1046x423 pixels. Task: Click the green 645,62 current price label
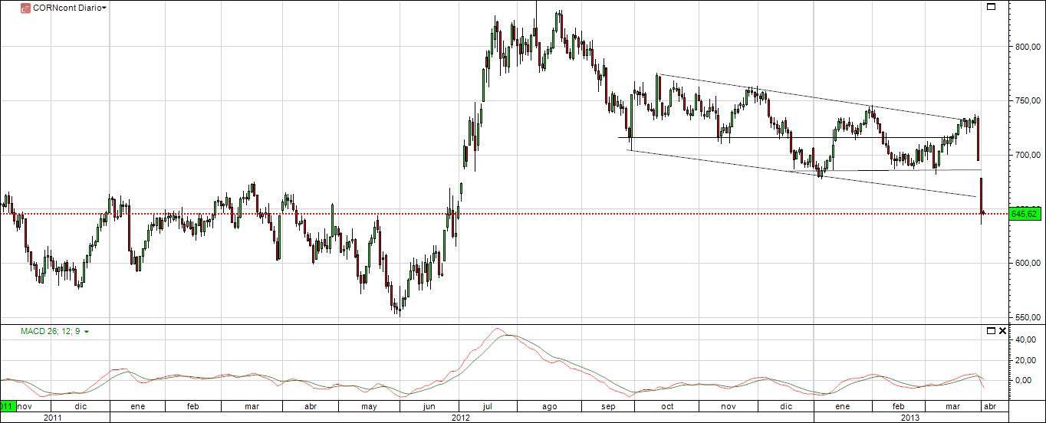1025,214
